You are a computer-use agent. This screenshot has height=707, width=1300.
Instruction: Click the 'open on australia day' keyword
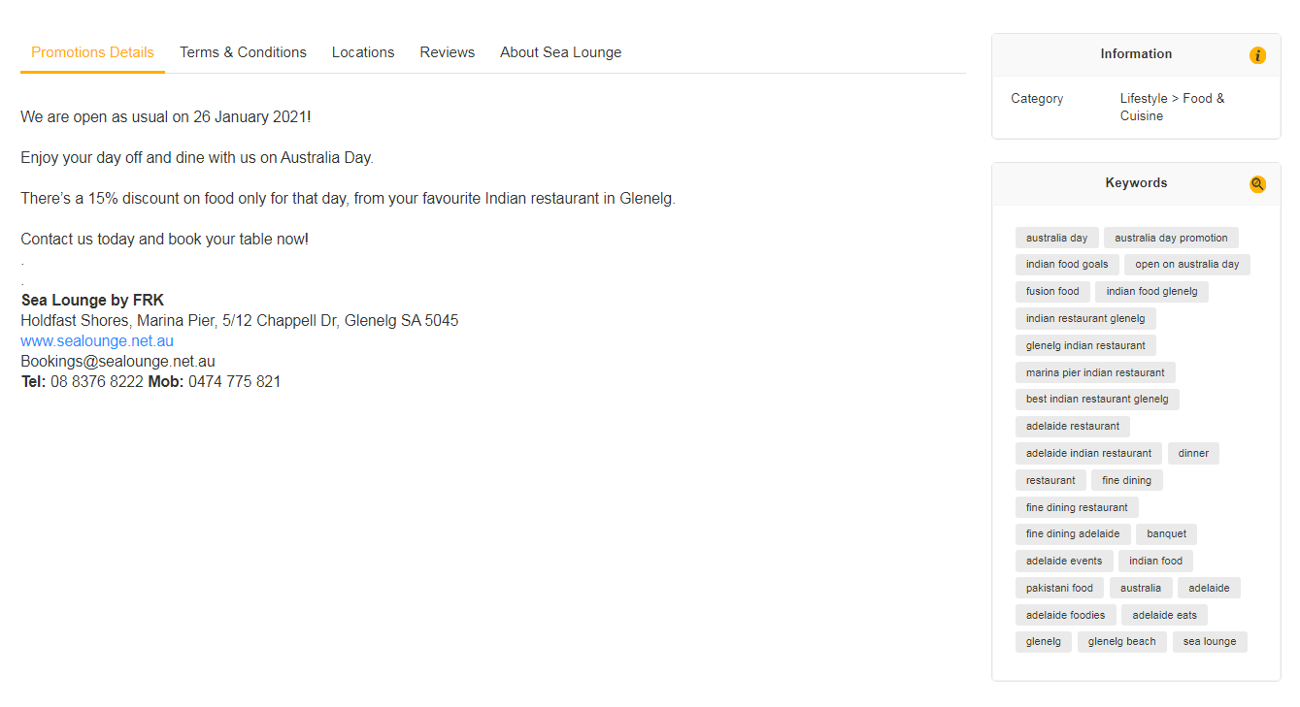click(1186, 265)
